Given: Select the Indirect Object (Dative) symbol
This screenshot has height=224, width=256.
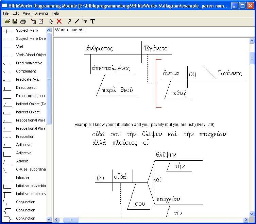Looking at the screenshot, I should coord(7,105).
